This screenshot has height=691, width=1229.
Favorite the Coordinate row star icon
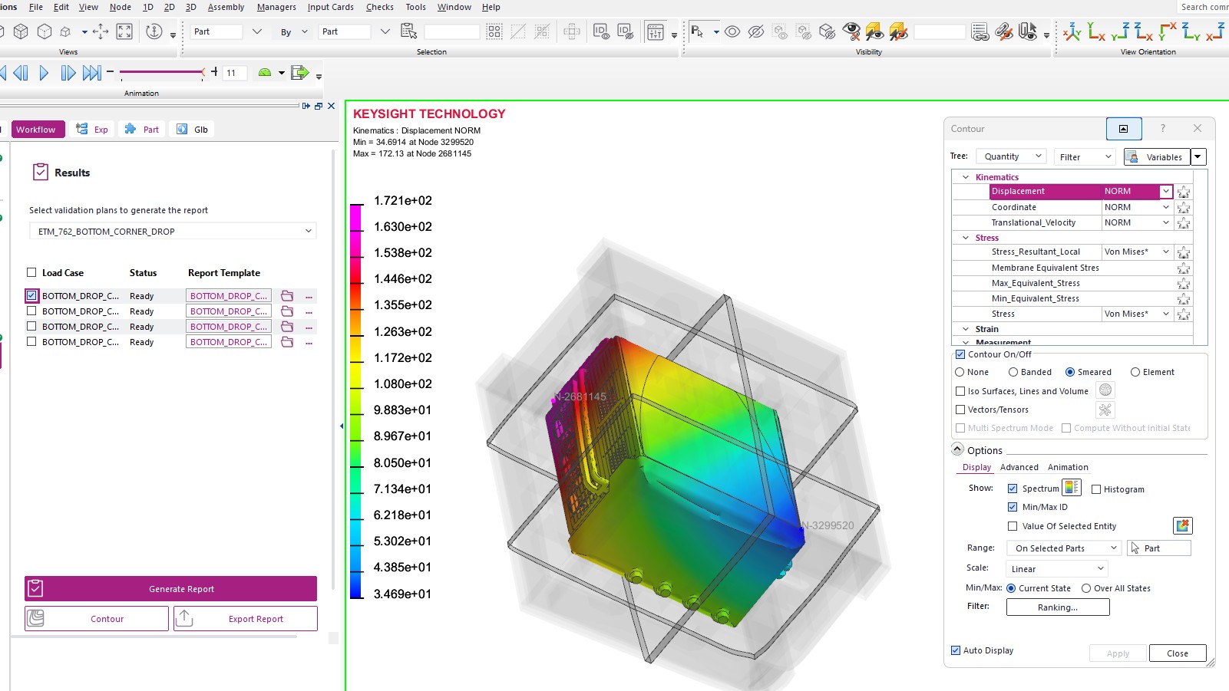(1184, 207)
